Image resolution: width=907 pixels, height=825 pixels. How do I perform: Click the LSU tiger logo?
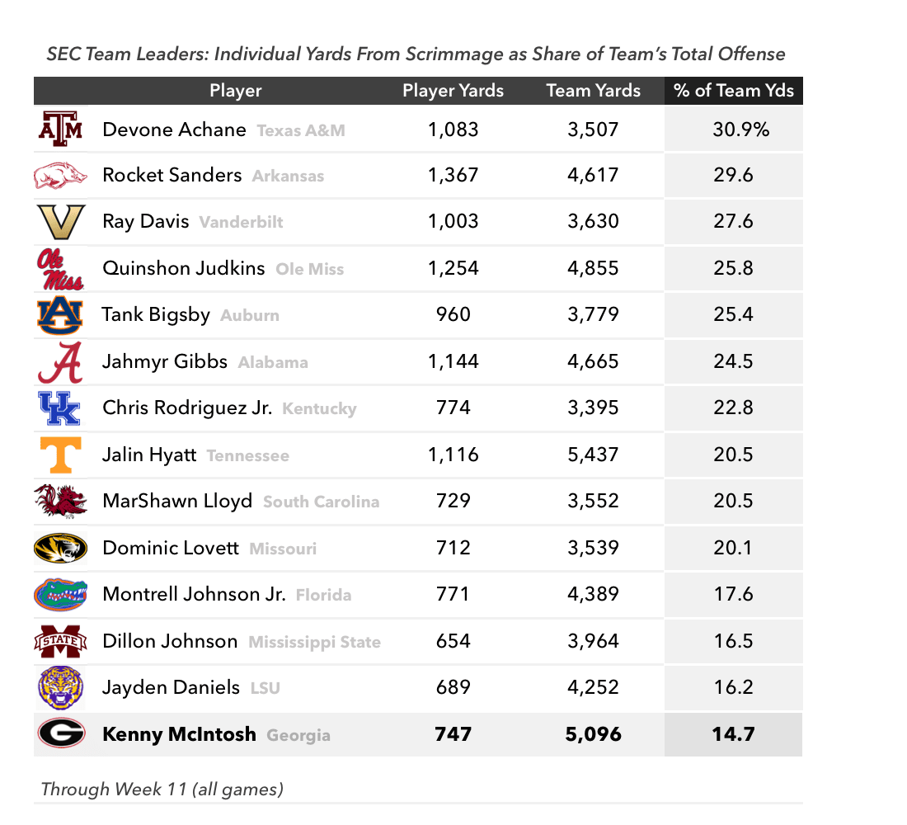click(x=60, y=688)
